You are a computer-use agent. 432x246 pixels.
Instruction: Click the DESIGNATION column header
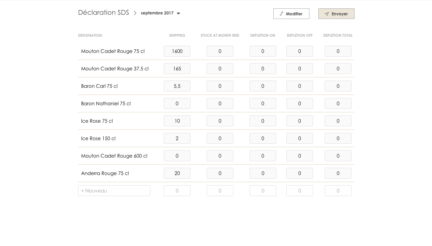90,35
